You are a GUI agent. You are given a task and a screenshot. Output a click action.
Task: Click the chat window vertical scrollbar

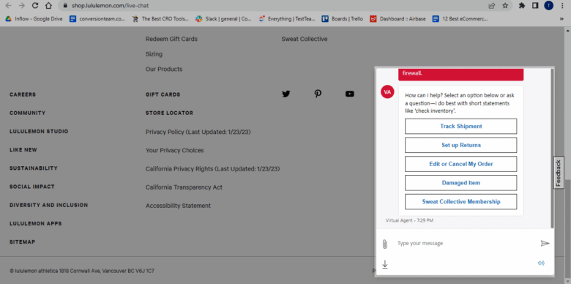click(552, 147)
